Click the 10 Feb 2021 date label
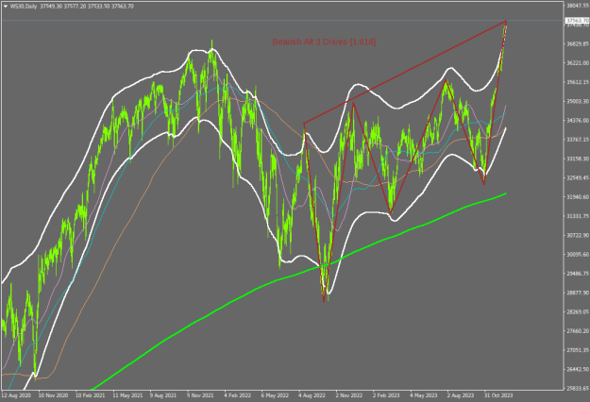Viewport: 590px width, 402px height. [91, 395]
